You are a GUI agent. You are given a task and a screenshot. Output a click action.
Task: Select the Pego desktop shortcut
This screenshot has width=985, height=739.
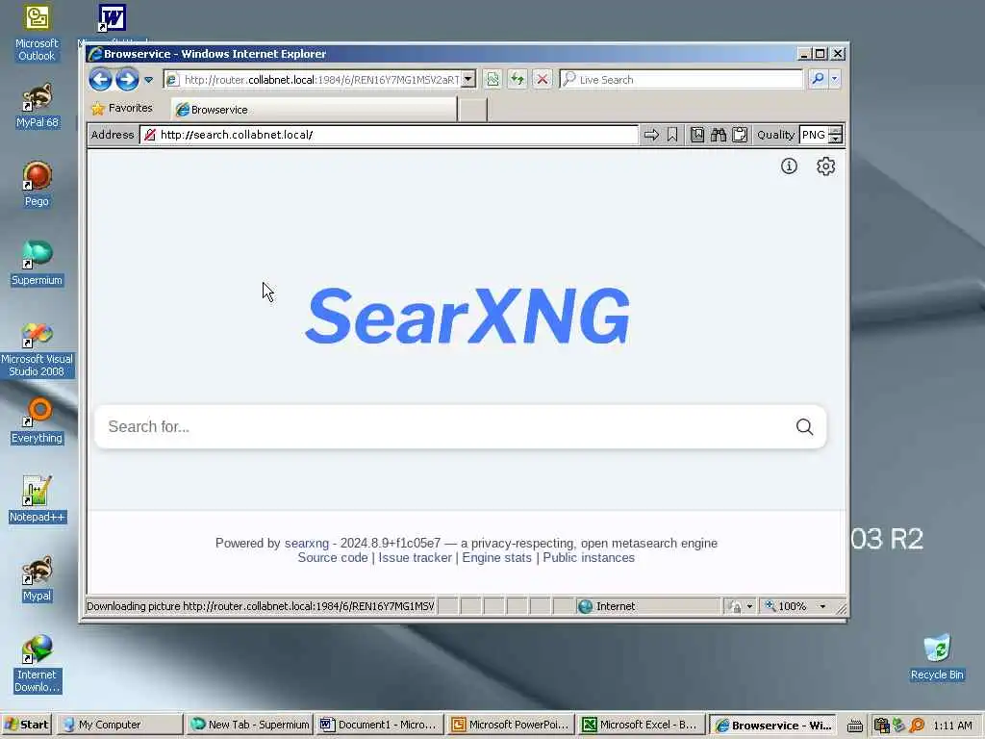38,184
